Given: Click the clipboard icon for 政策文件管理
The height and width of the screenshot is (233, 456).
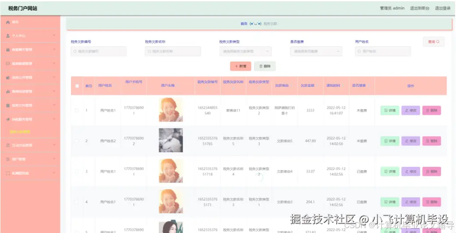Looking at the screenshot, I should 8,105.
